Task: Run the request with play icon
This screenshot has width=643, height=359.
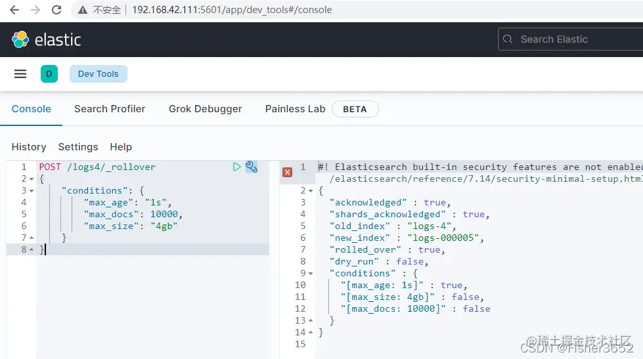Action: tap(236, 167)
